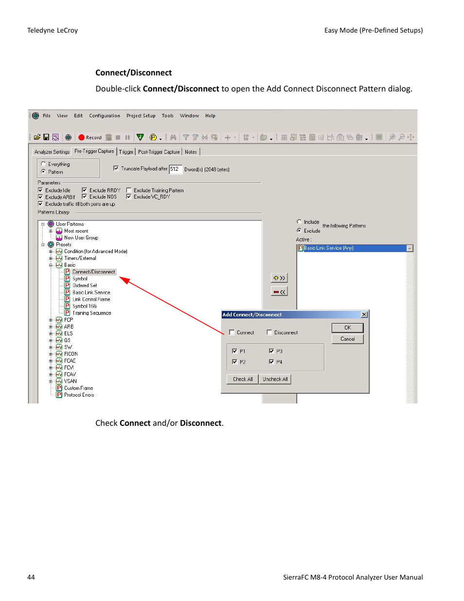Click the first funnel filter toolbar icon
The width and height of the screenshot is (464, 601).
click(x=186, y=137)
